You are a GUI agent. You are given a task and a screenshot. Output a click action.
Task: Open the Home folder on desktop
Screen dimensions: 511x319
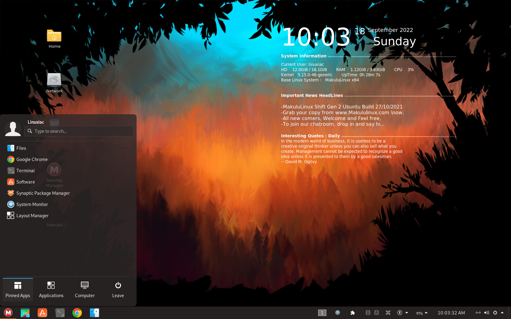(54, 39)
